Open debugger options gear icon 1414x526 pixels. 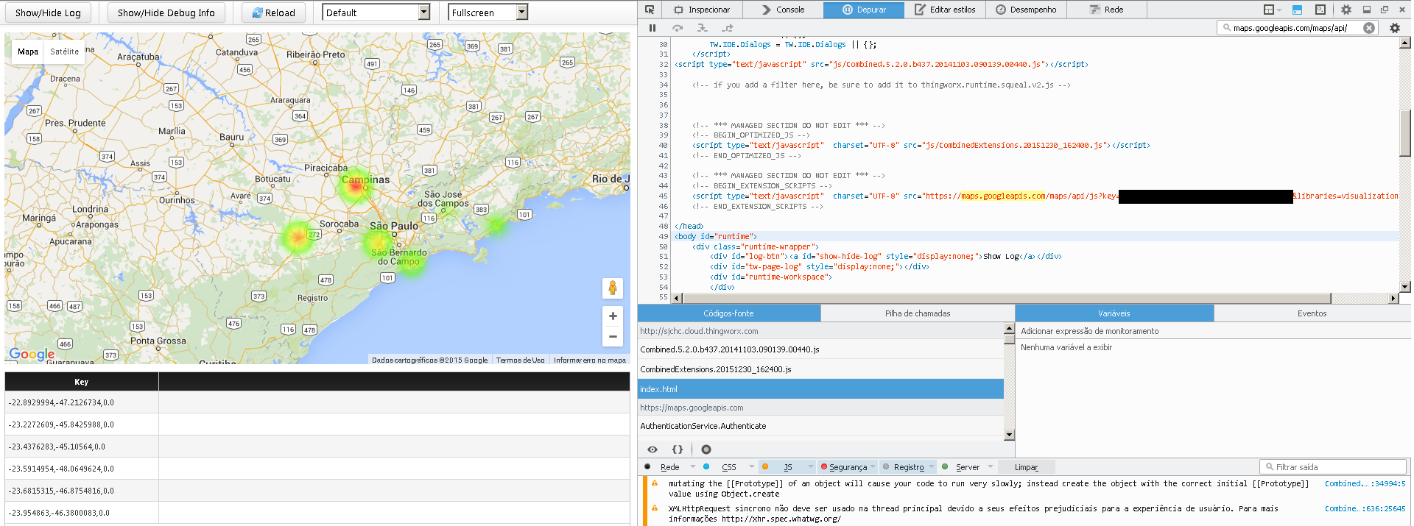(x=1395, y=28)
